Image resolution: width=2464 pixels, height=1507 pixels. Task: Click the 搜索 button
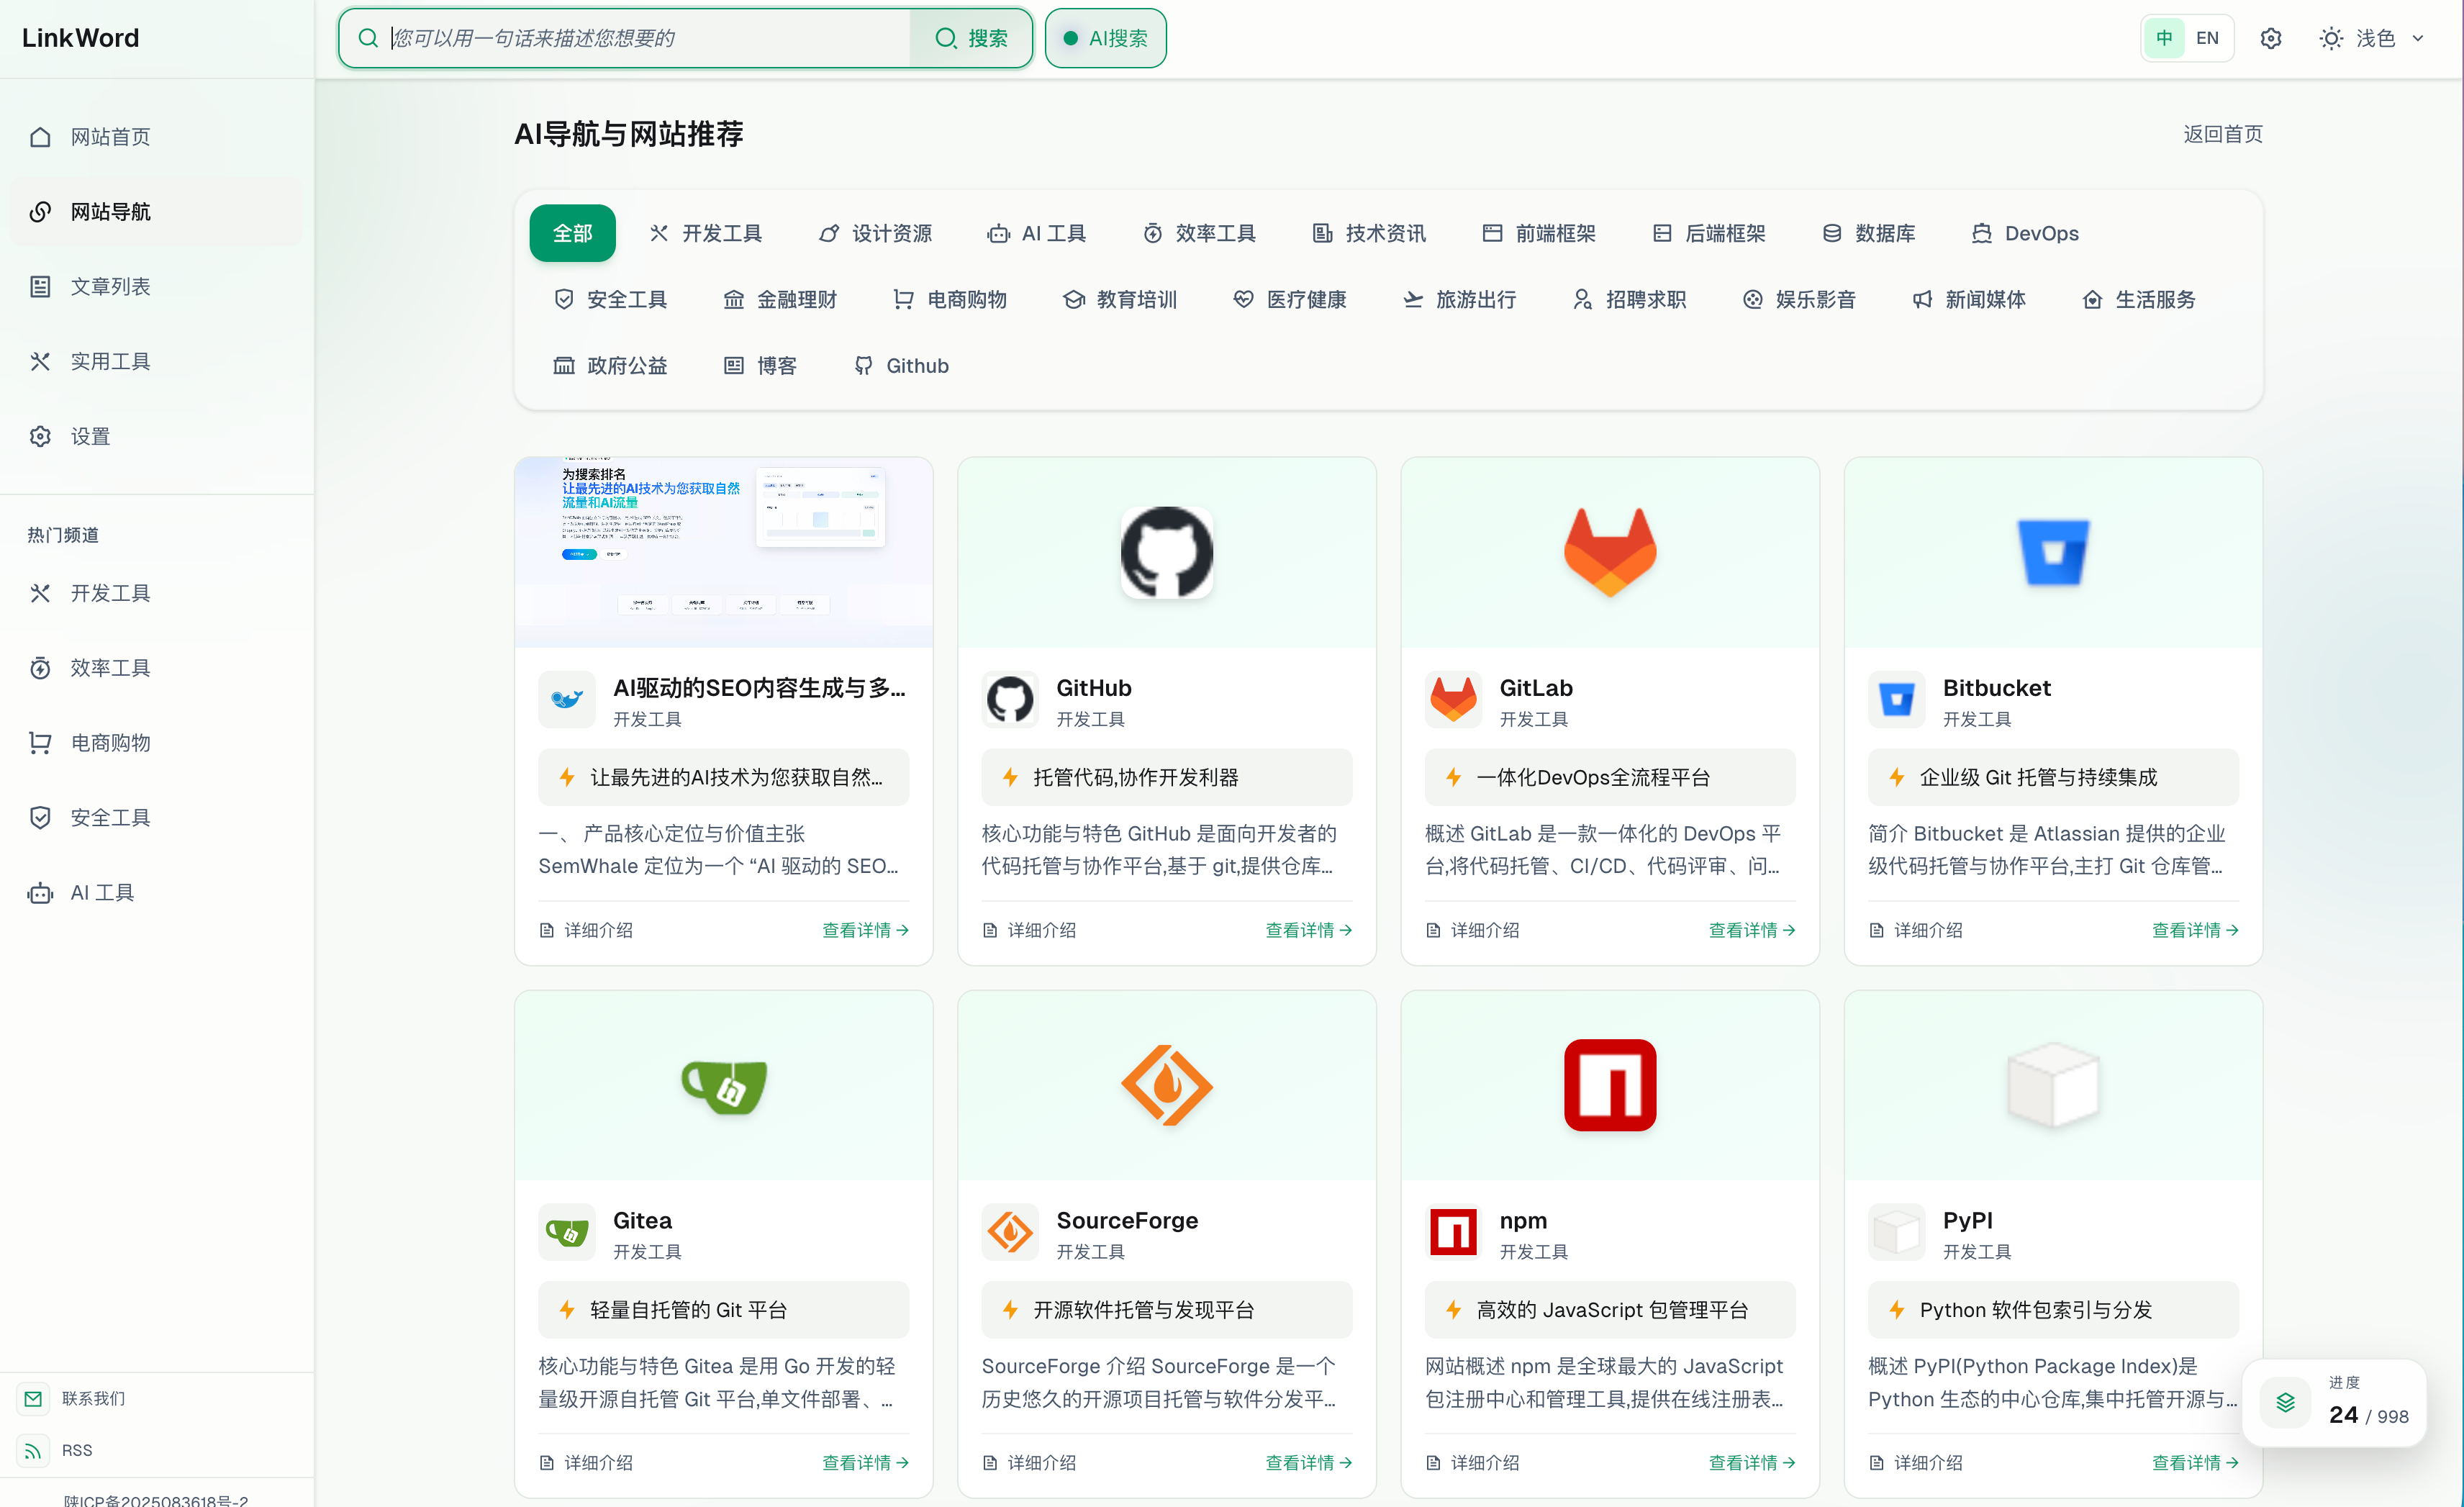971,38
